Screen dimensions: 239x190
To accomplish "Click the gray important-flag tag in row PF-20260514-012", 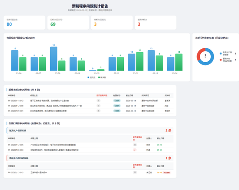I will click(98, 101).
